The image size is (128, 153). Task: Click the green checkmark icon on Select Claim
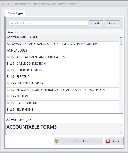point(56,141)
